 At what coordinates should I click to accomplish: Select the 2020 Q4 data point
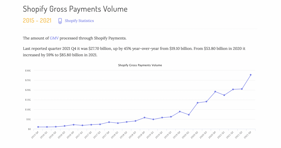[215, 92]
